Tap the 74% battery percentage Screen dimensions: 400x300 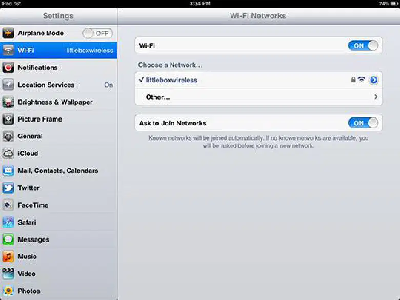(x=384, y=3)
